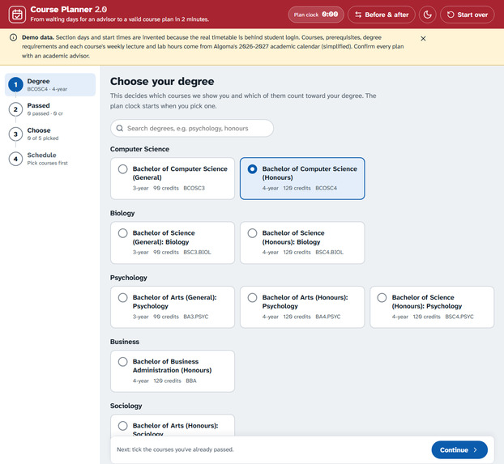Image resolution: width=504 pixels, height=464 pixels.
Task: Select Bachelor of Science (Honours): Psychology
Action: [432, 307]
